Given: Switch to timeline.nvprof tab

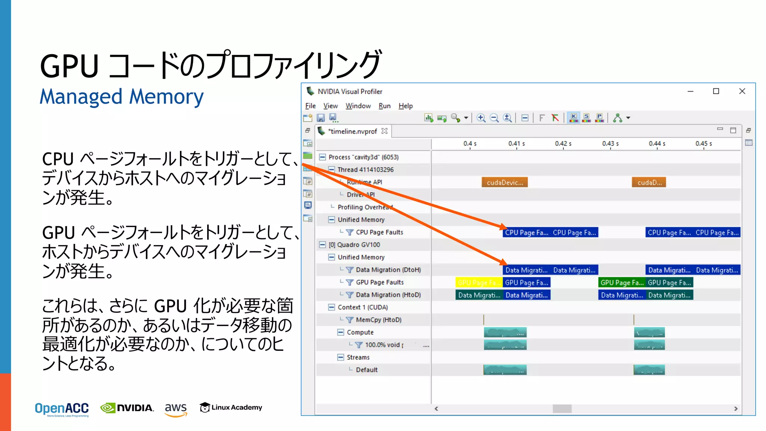Looking at the screenshot, I should tap(352, 131).
